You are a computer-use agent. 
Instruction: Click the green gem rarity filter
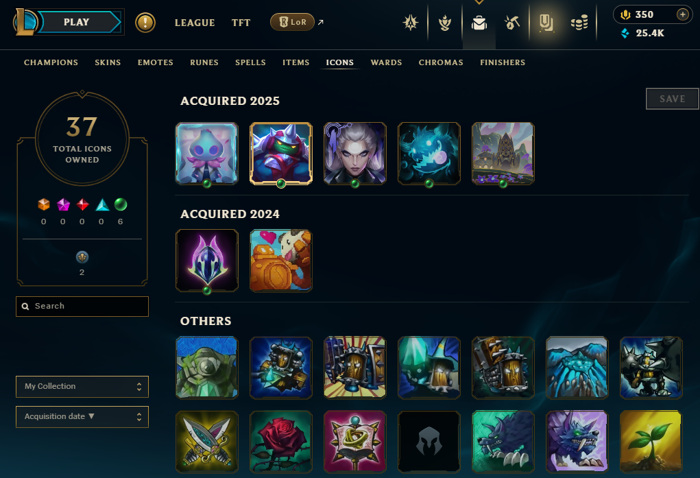121,204
